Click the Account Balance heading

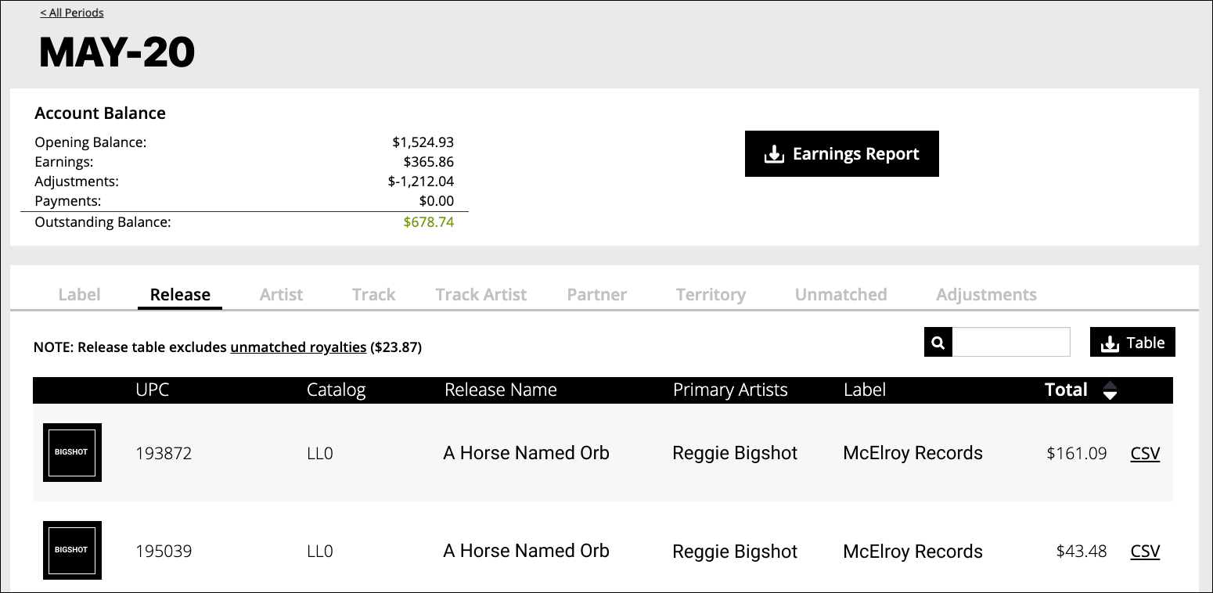[100, 113]
